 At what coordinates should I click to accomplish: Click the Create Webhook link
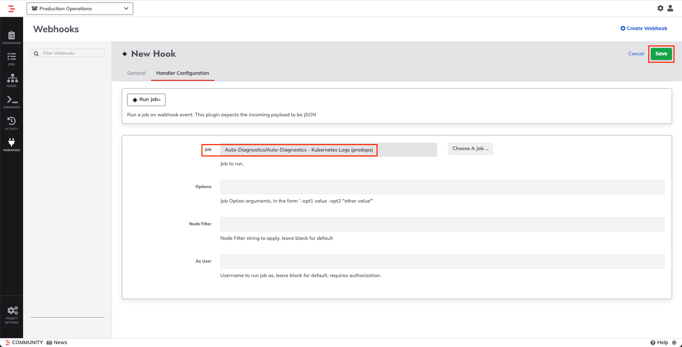tap(644, 28)
